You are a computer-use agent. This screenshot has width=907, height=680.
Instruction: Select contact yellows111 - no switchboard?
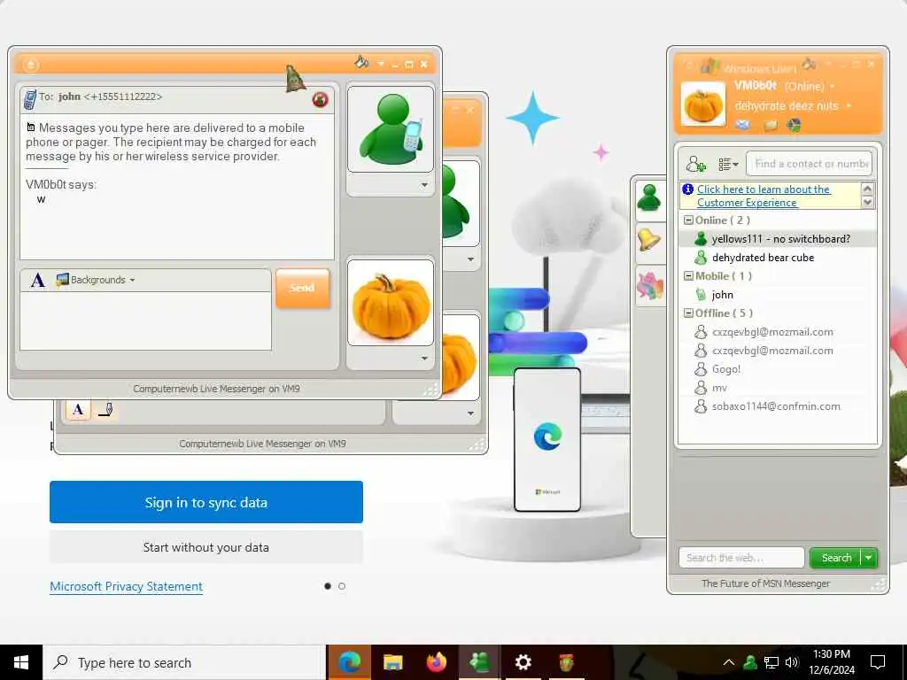(x=778, y=239)
